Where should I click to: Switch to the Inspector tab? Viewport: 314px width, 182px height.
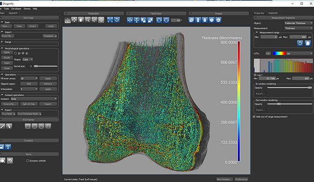click(x=273, y=13)
